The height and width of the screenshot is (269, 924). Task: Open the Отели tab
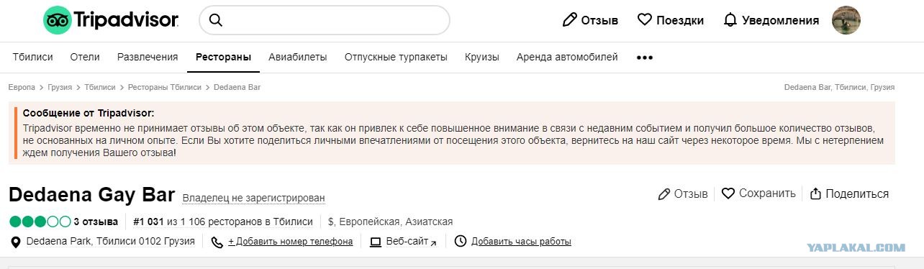85,57
